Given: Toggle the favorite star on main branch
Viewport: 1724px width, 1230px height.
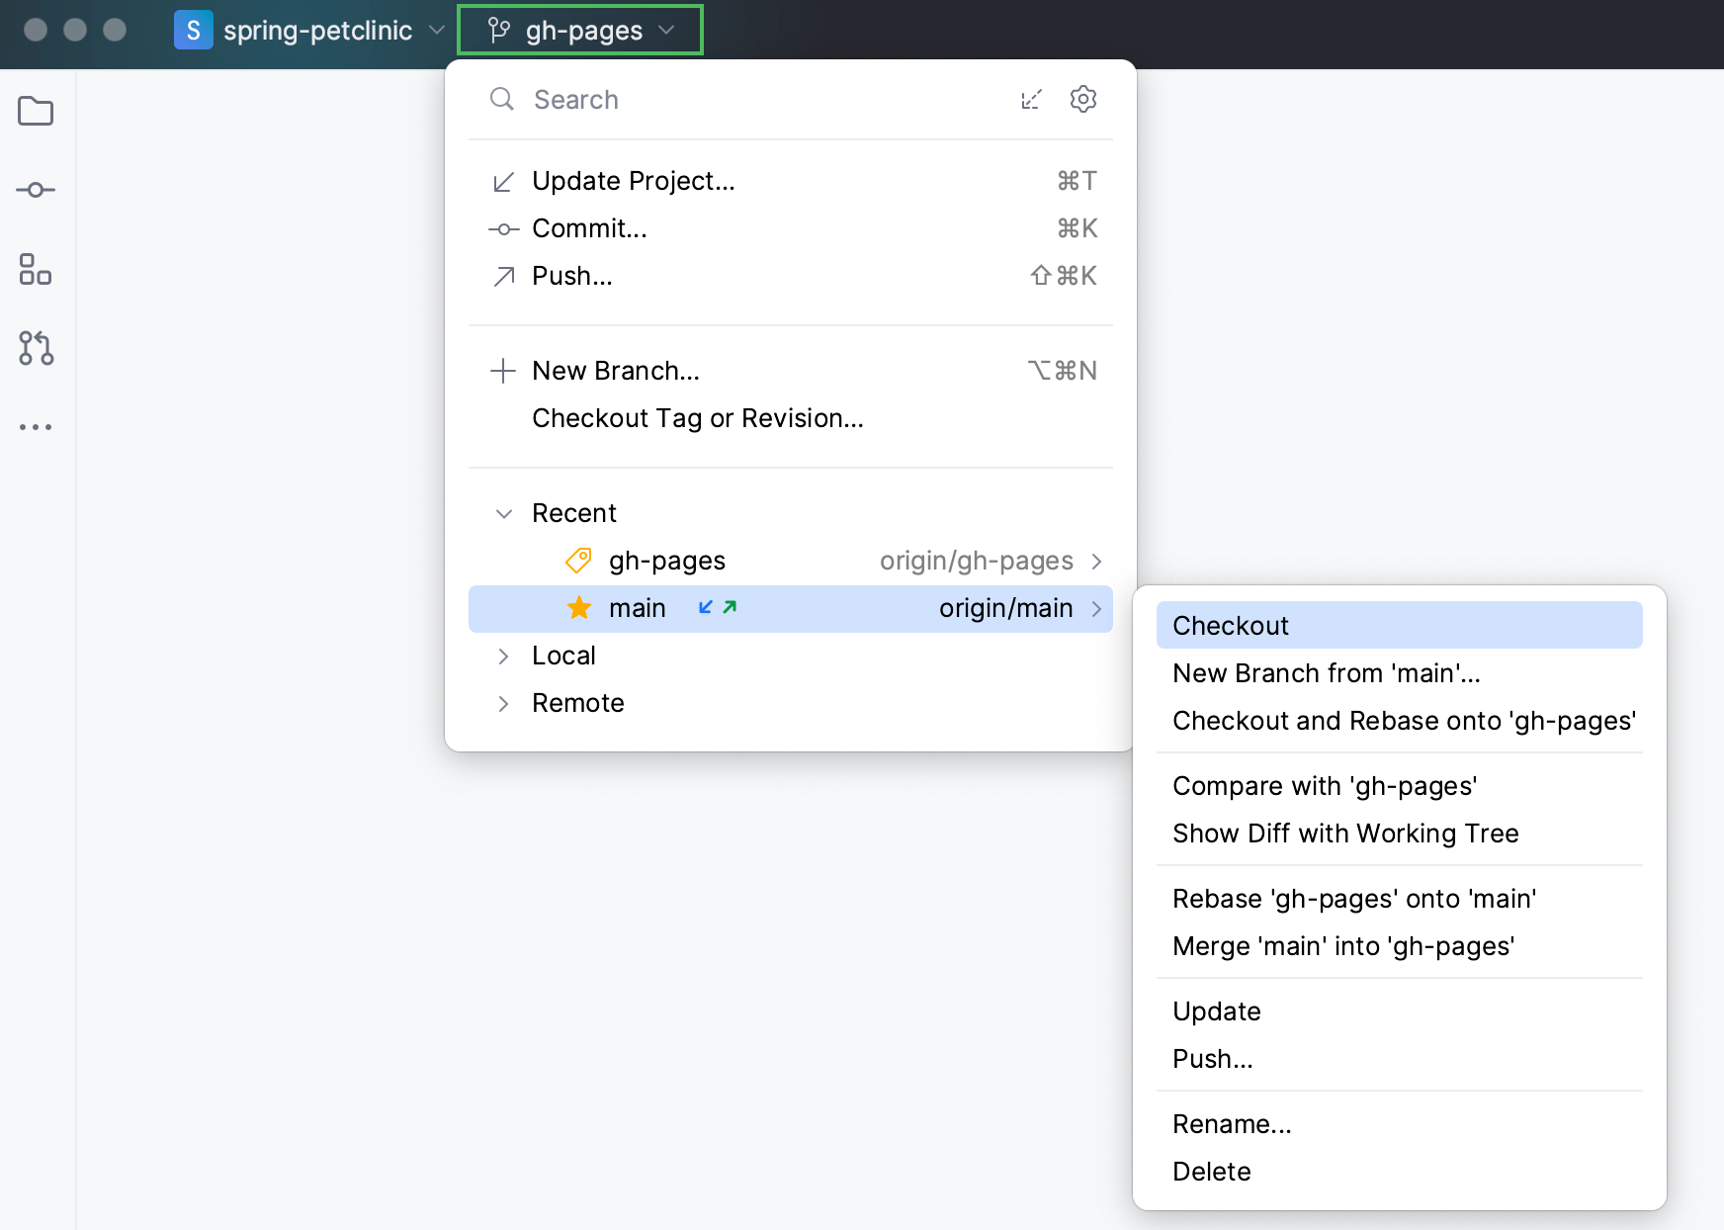Looking at the screenshot, I should pyautogui.click(x=578, y=607).
